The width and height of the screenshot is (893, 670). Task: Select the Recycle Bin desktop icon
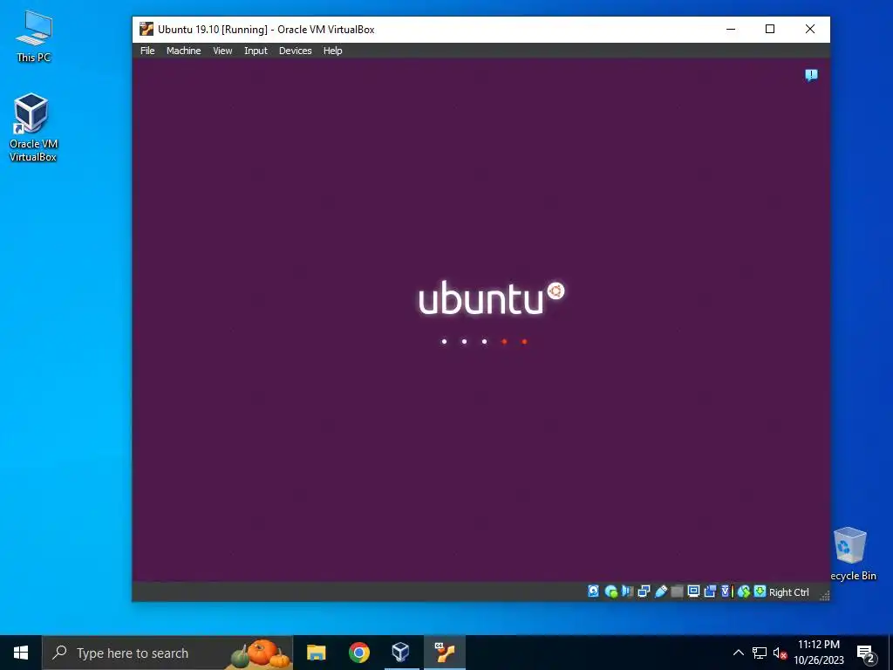point(852,554)
